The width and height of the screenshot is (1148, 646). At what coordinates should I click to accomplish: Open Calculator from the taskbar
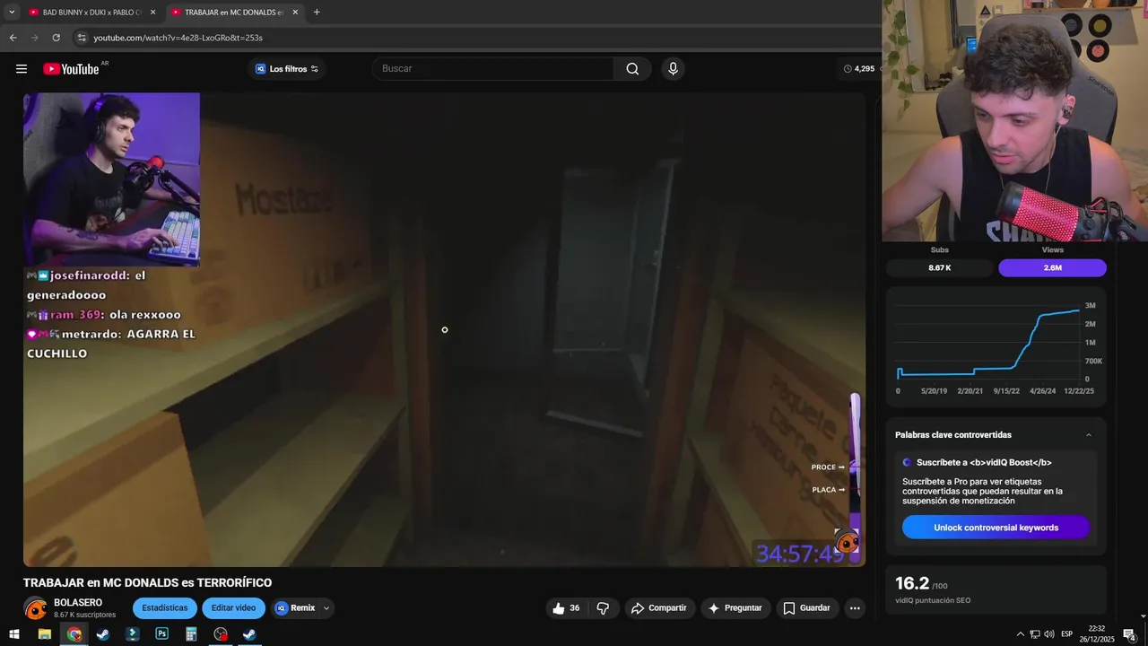point(191,634)
